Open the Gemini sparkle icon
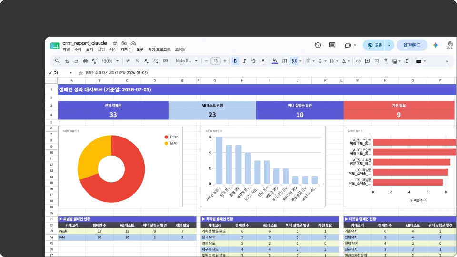The height and width of the screenshot is (257, 457). 436,45
